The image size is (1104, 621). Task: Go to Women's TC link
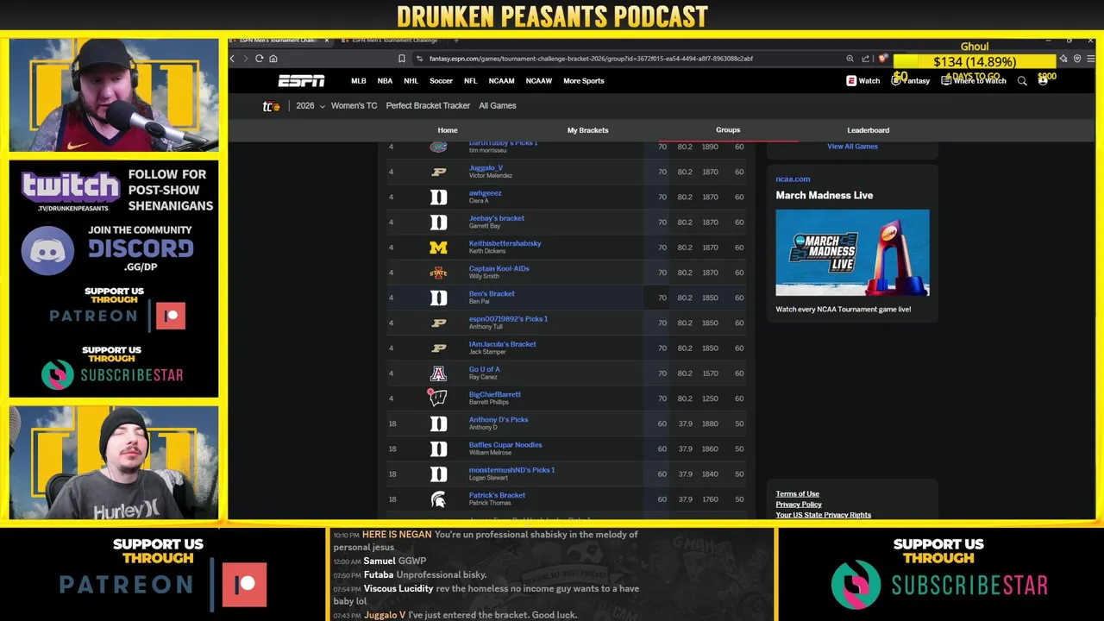(354, 106)
